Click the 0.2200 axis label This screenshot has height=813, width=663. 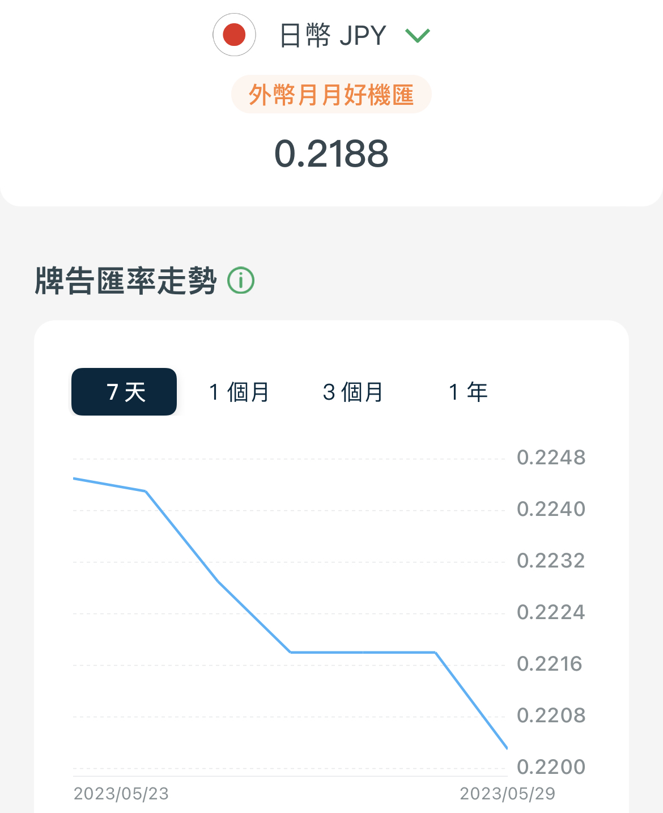pos(551,767)
